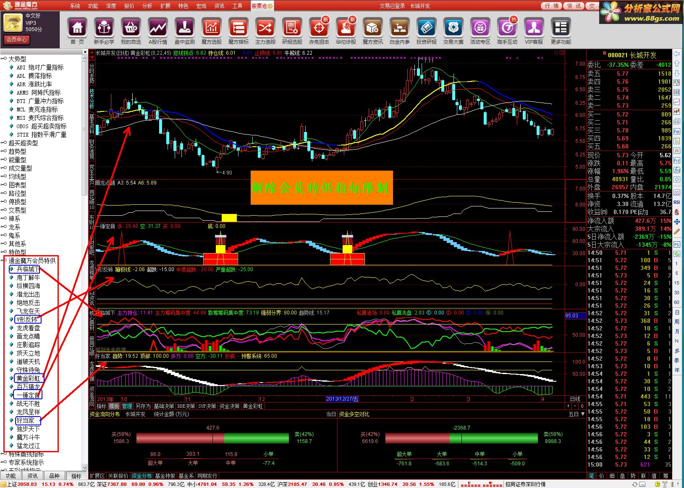Click the 模板 button under the chart

click(114, 406)
